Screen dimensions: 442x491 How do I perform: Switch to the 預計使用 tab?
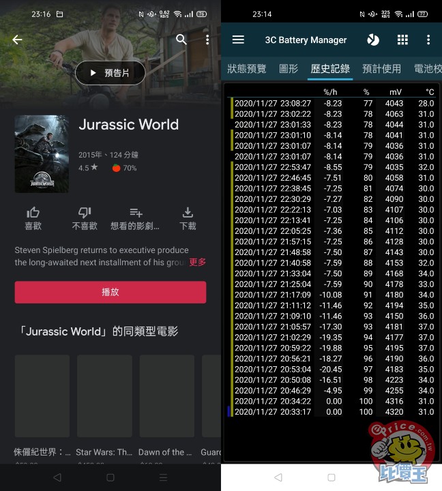coord(381,68)
